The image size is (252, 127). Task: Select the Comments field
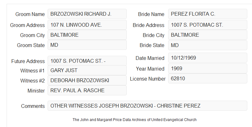tap(147, 106)
